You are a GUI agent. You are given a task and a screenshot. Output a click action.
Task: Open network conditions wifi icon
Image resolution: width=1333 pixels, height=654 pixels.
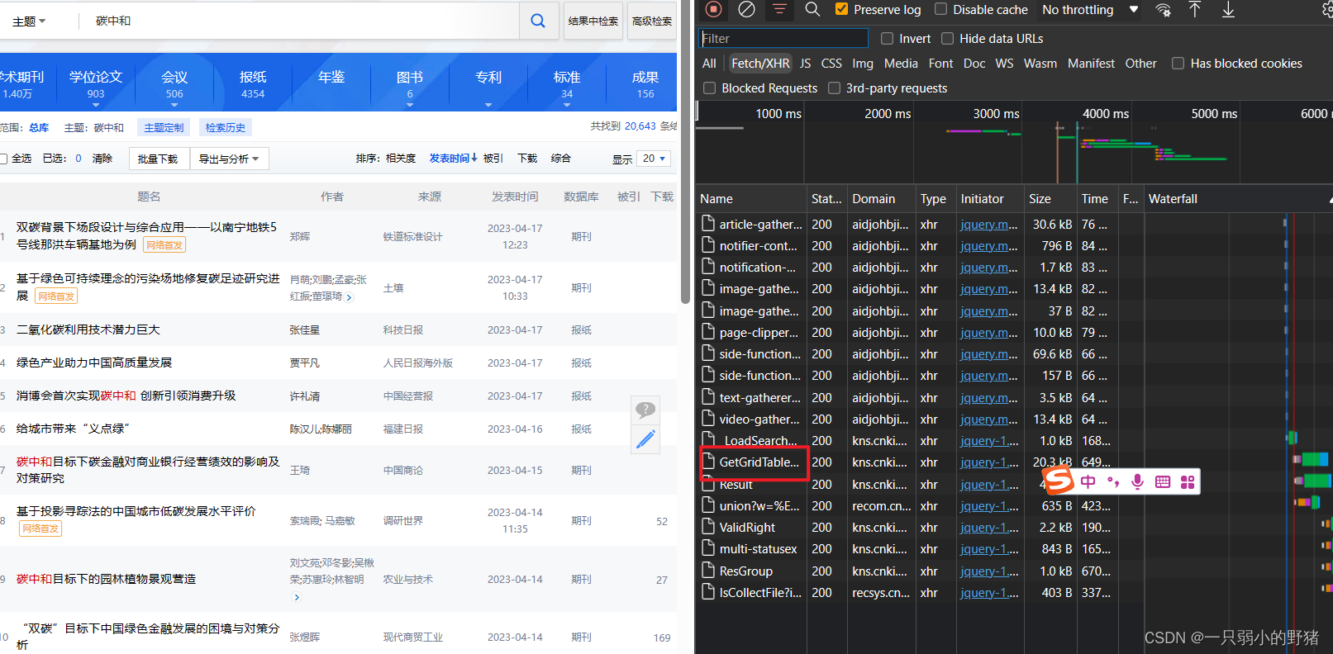click(1163, 10)
